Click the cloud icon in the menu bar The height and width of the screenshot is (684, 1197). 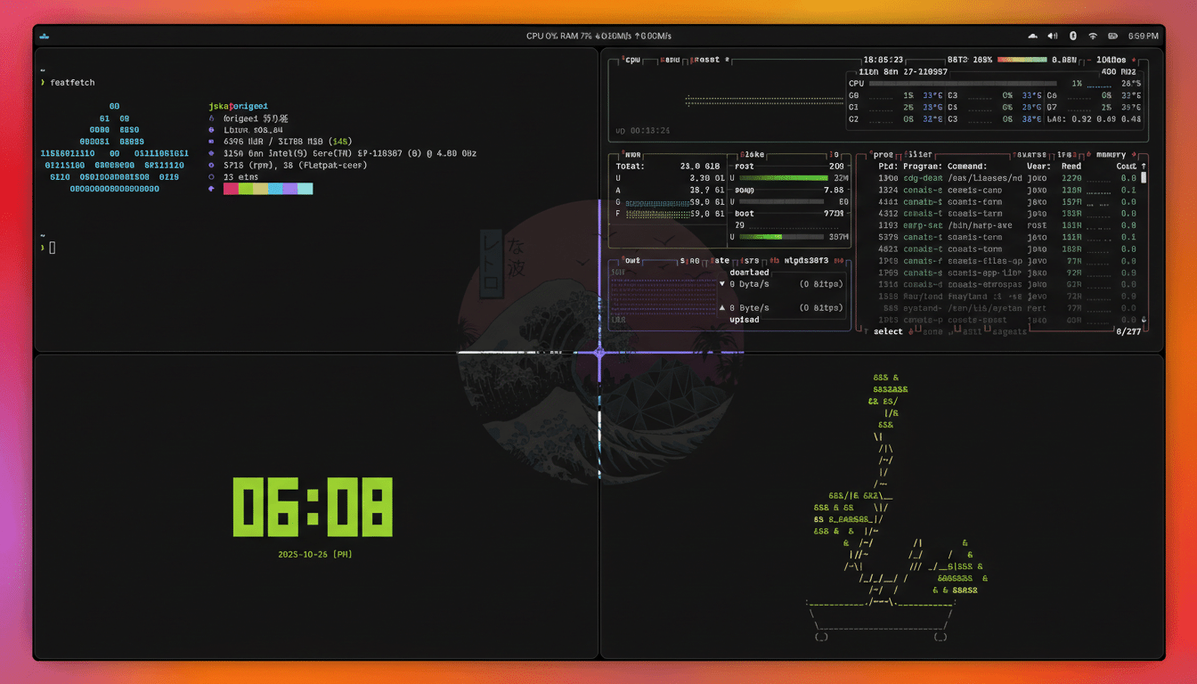[1031, 36]
